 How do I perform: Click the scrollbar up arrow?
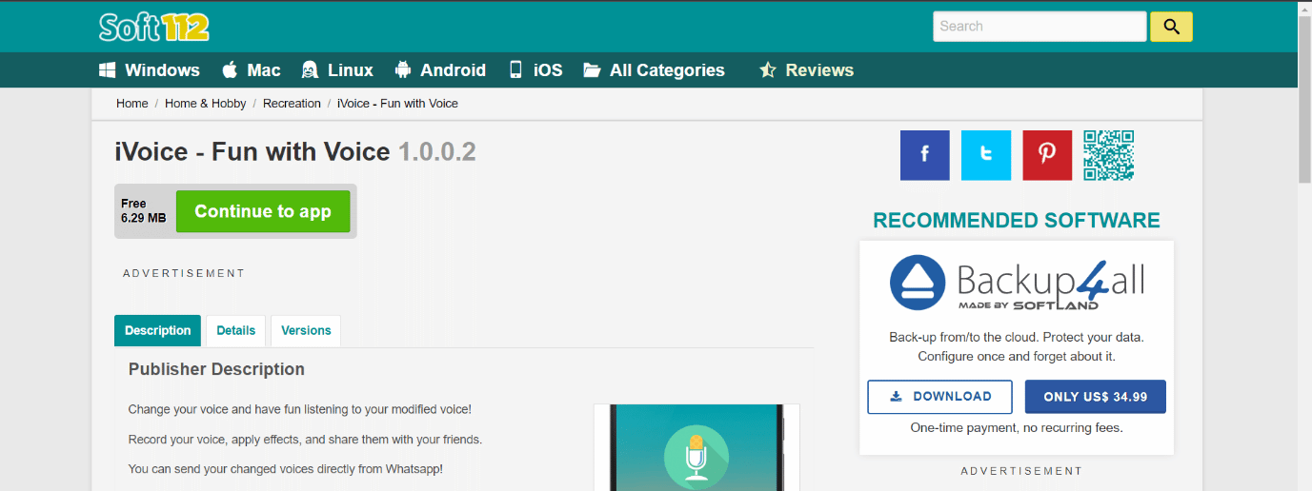coord(1304,8)
